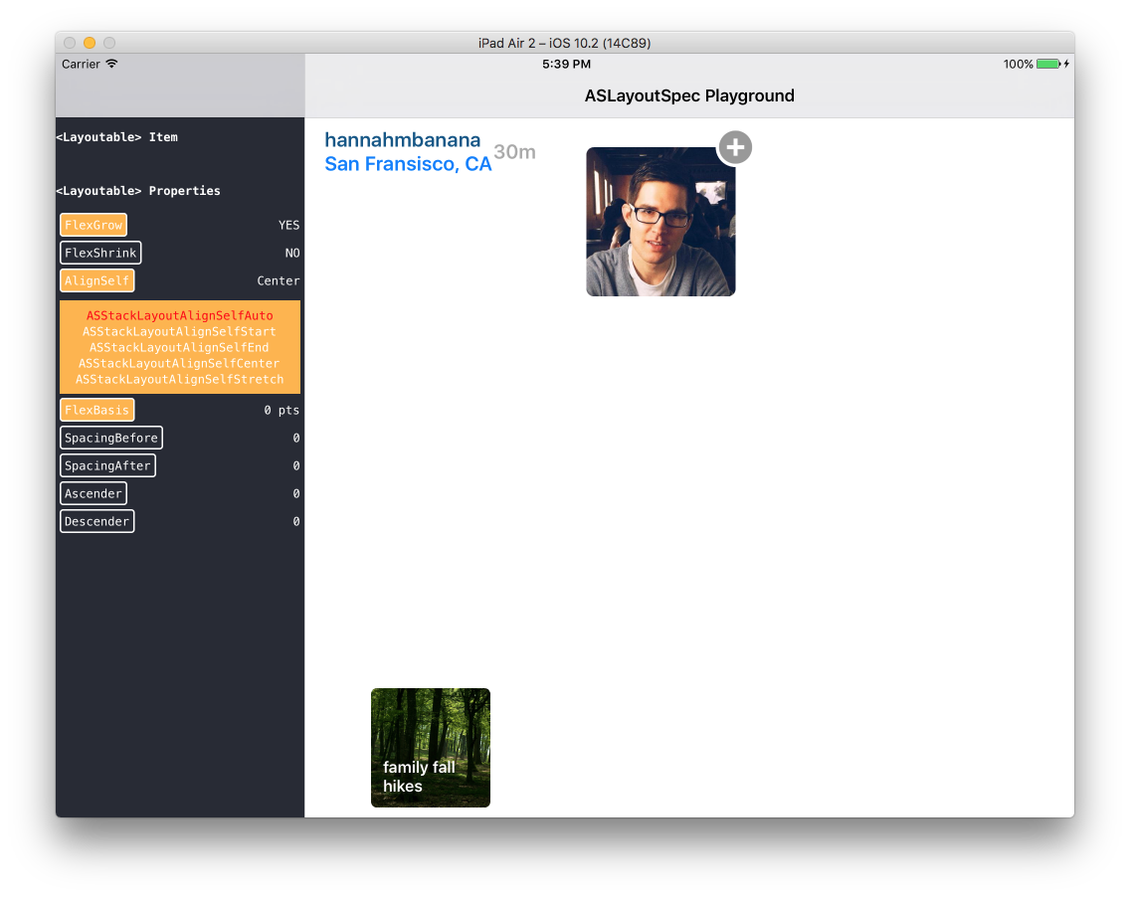Click the SpacingAfter property button
Image resolution: width=1130 pixels, height=897 pixels.
click(x=107, y=466)
